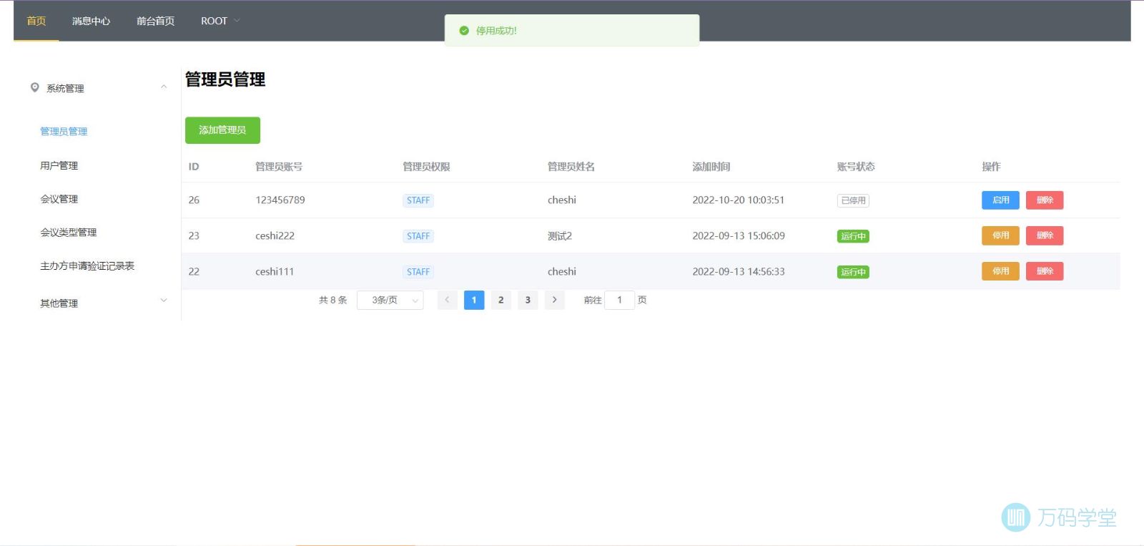Viewport: 1144px width, 546px height.
Task: Click the STAFF tag in the 123456789 row
Action: point(418,200)
